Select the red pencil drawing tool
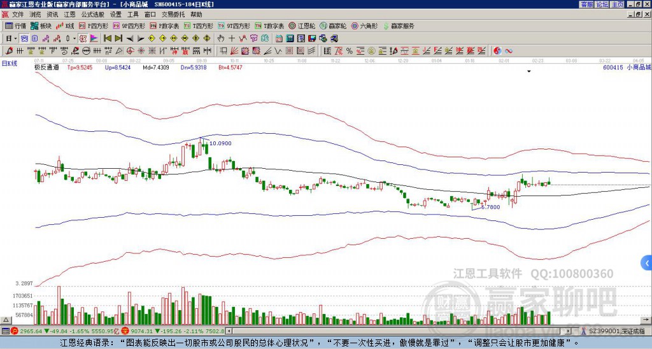Image resolution: width=652 pixels, height=349 pixels. (8, 51)
